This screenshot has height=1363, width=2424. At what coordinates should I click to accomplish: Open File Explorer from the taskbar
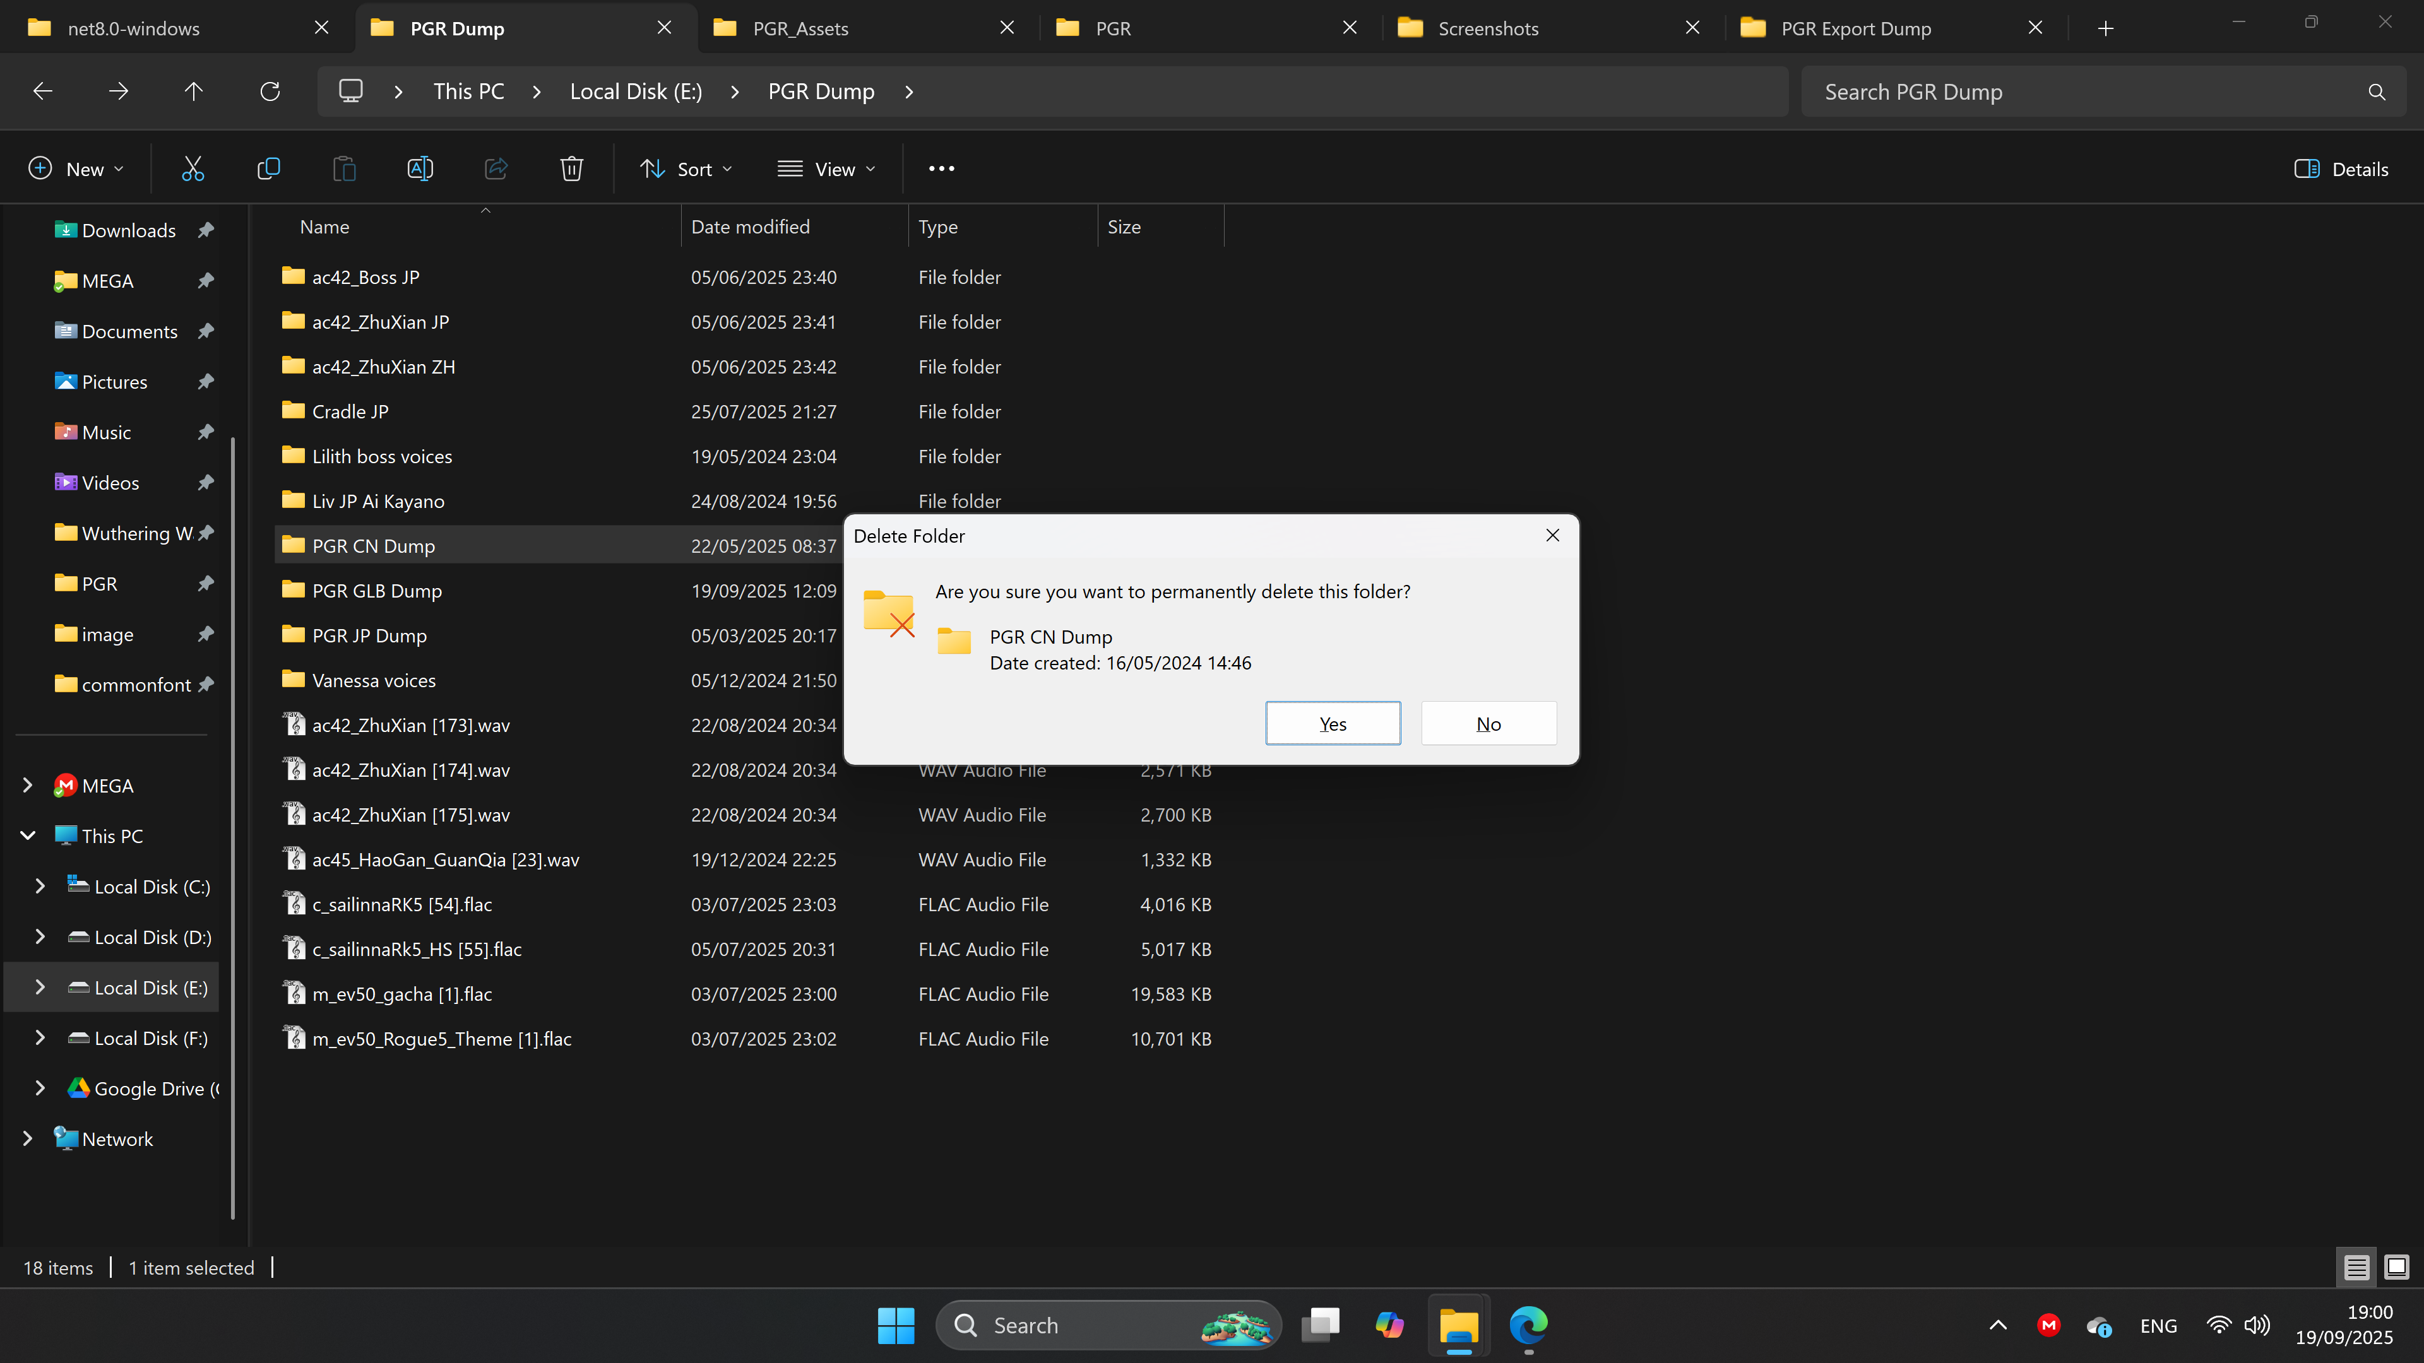[x=1459, y=1325]
